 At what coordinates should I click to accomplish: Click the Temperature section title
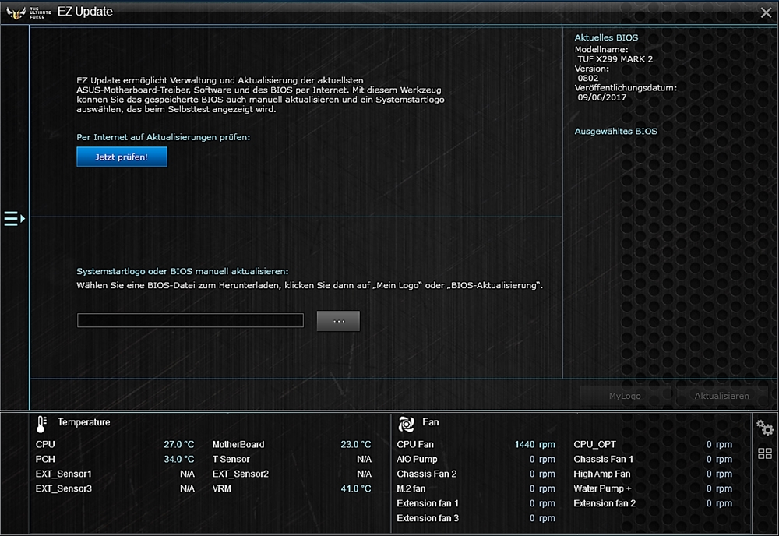pos(84,422)
